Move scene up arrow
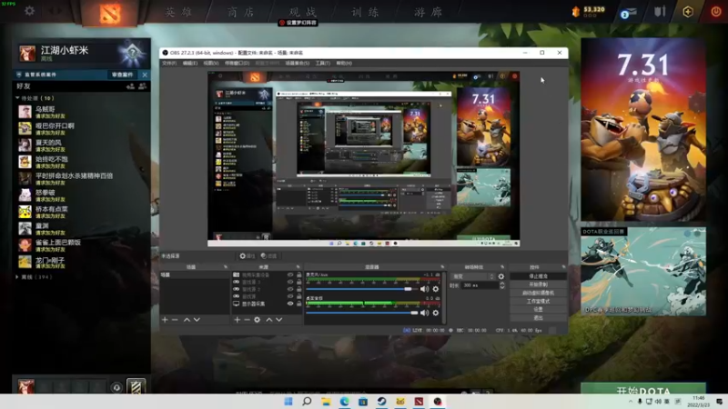This screenshot has height=409, width=728. 187,320
